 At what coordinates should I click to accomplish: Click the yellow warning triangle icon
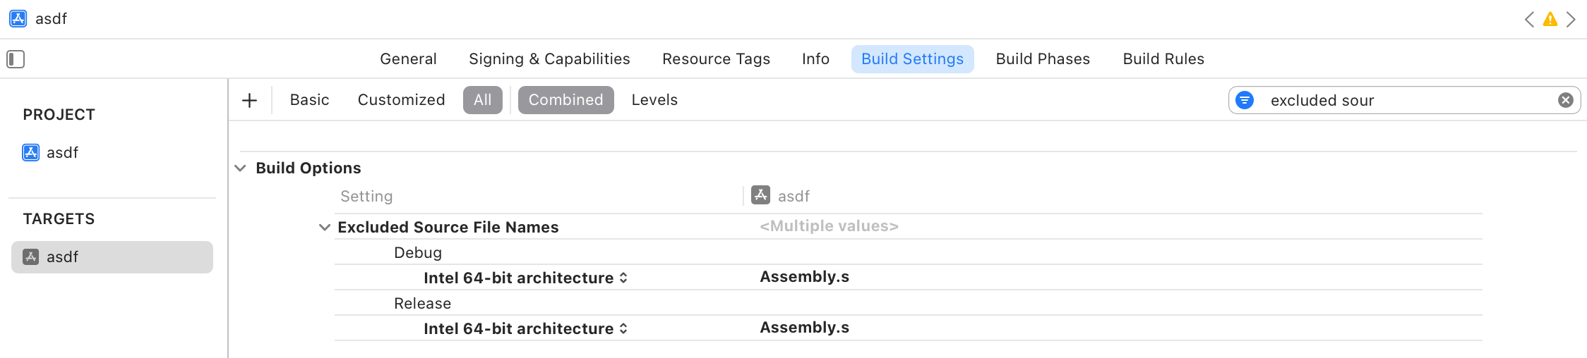tap(1550, 20)
